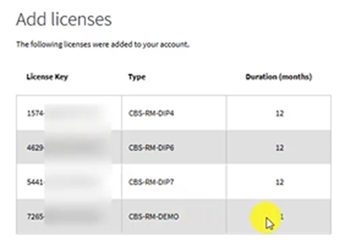Click the Add licenses heading
345x248 pixels.
pos(64,20)
